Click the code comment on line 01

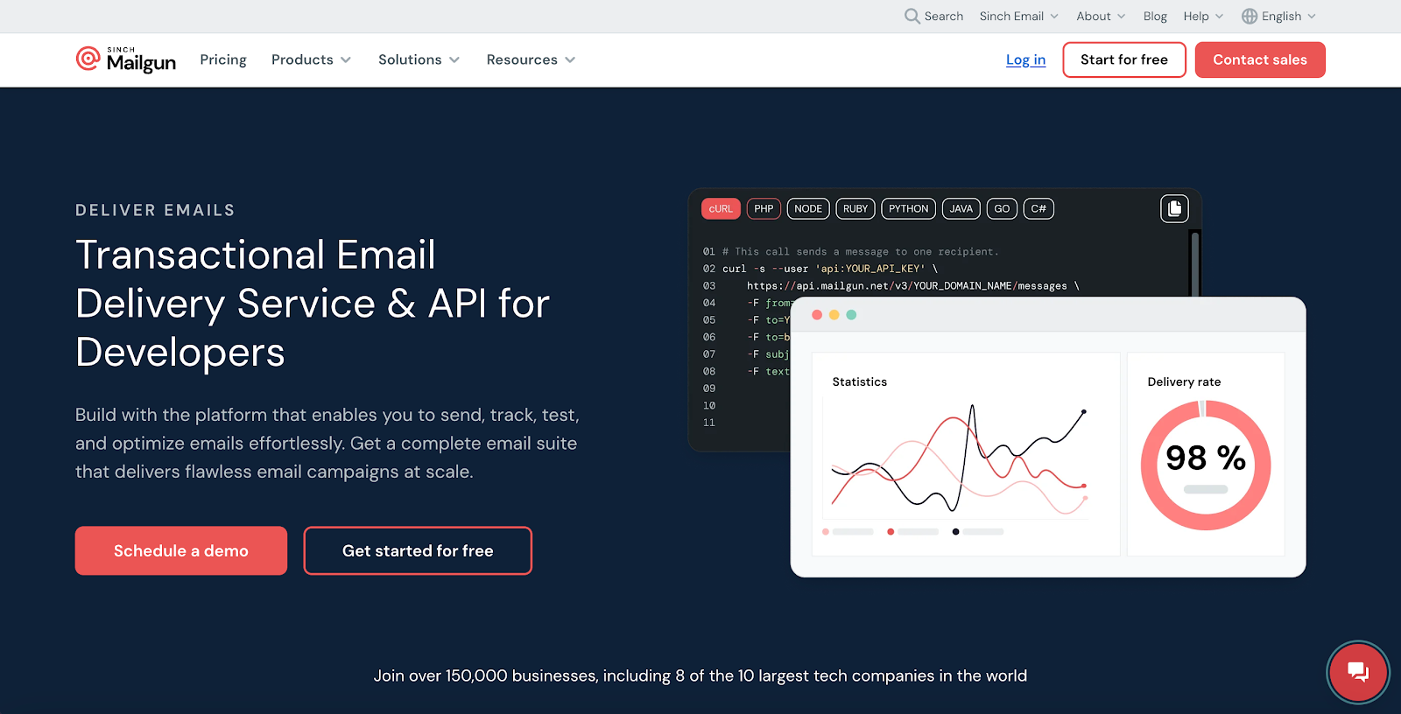pos(861,251)
